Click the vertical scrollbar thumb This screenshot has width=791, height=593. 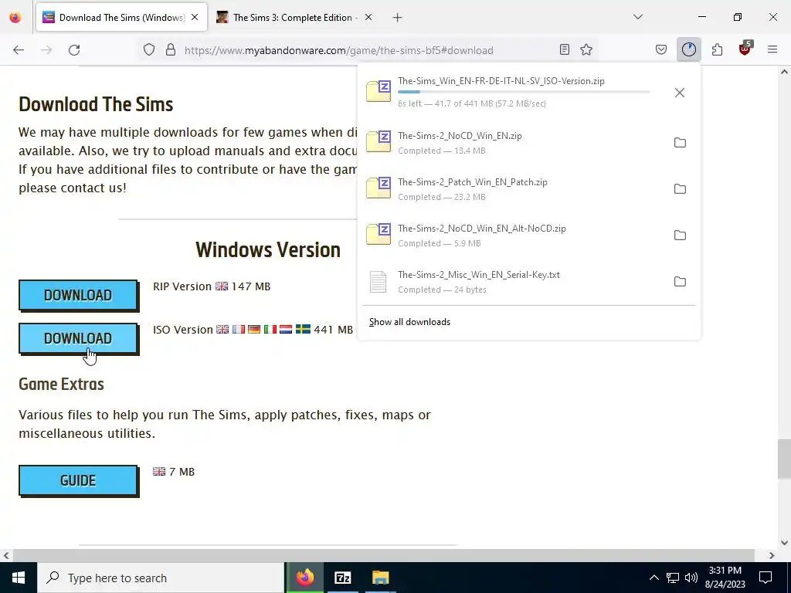pos(784,459)
